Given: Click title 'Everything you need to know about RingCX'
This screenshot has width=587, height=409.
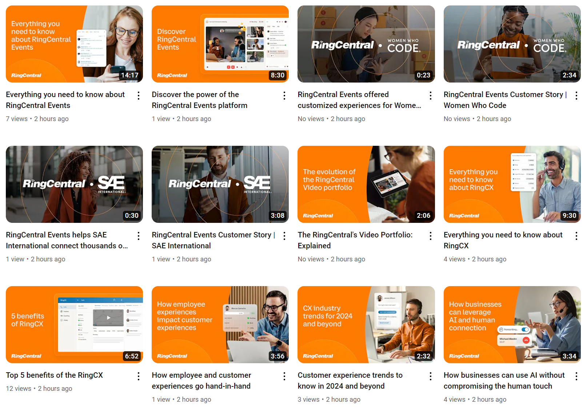Looking at the screenshot, I should [503, 240].
